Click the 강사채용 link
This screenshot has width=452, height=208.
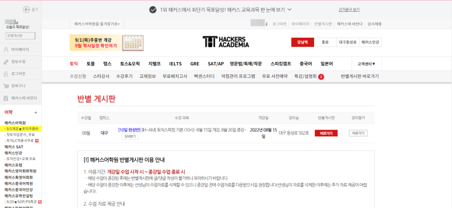(375, 24)
